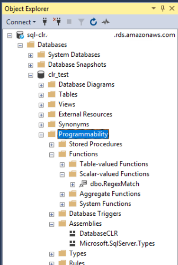Expand the Database Diagrams node
This screenshot has width=178, height=265.
pos(41,85)
